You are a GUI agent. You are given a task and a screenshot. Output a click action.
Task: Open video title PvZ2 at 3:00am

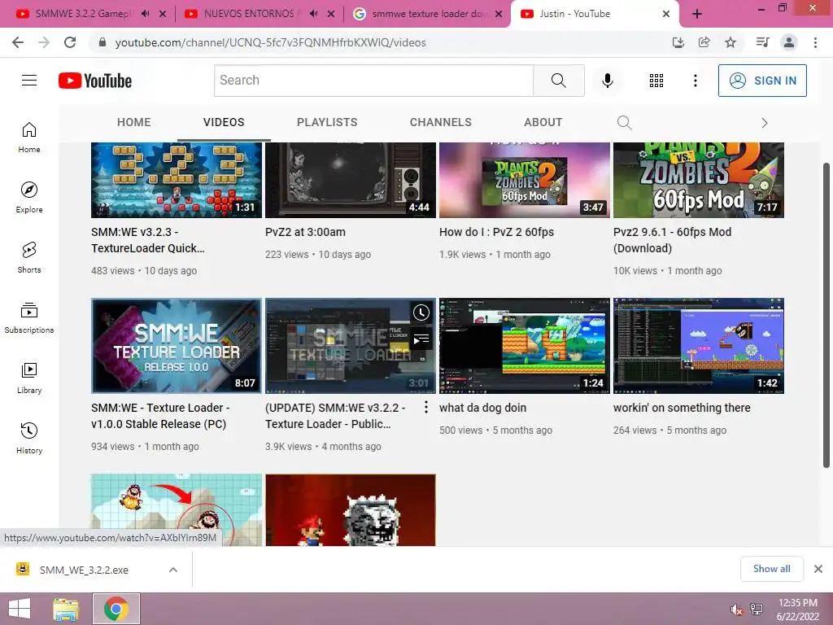(x=305, y=232)
